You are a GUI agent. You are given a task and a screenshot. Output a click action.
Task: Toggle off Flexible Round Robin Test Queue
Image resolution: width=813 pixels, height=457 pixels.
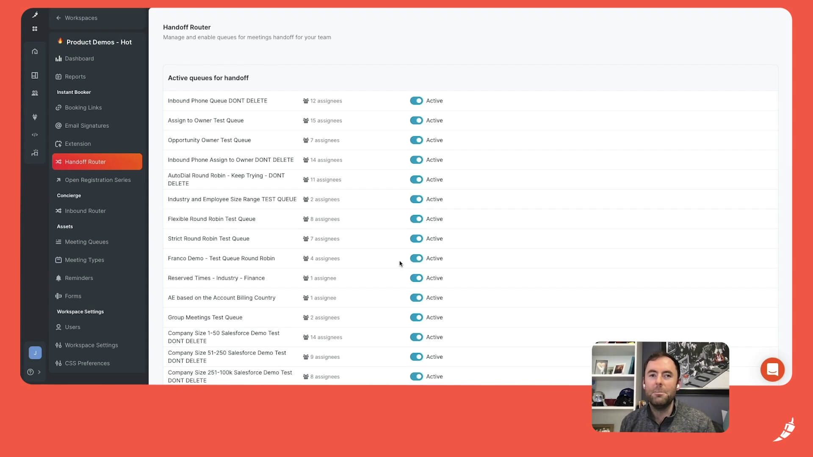tap(416, 219)
